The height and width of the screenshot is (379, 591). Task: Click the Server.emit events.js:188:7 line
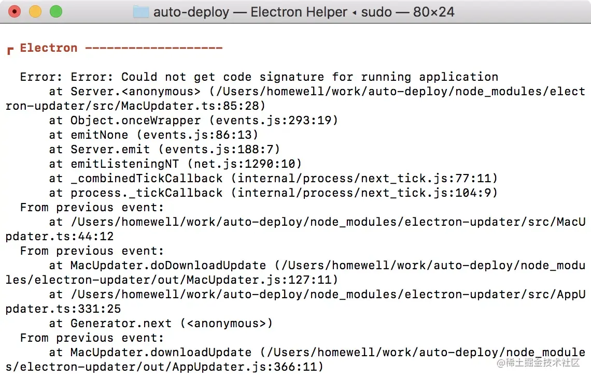[164, 150]
